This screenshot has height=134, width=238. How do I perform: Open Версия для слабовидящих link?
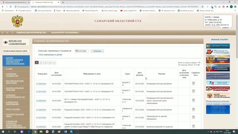pos(17,42)
